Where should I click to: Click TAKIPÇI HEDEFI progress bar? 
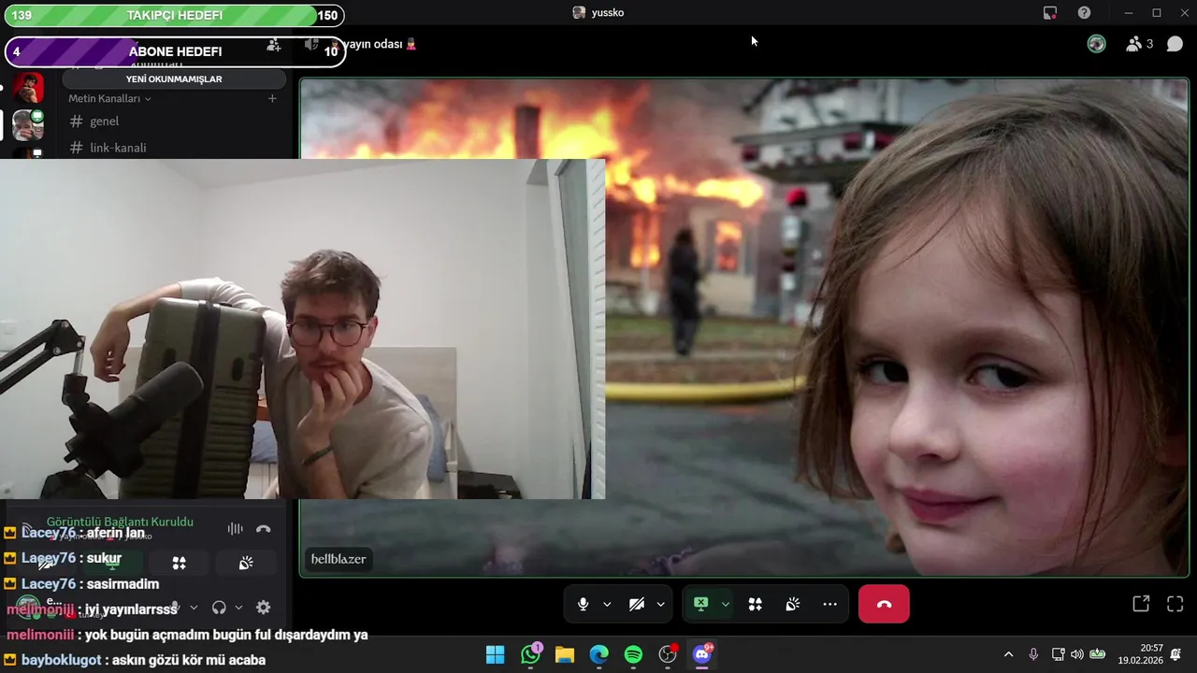pos(174,15)
